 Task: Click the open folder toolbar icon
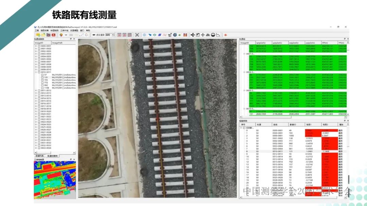[42, 35]
